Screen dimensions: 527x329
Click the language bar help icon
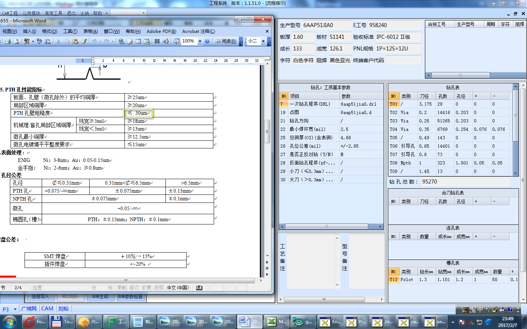(x=510, y=310)
